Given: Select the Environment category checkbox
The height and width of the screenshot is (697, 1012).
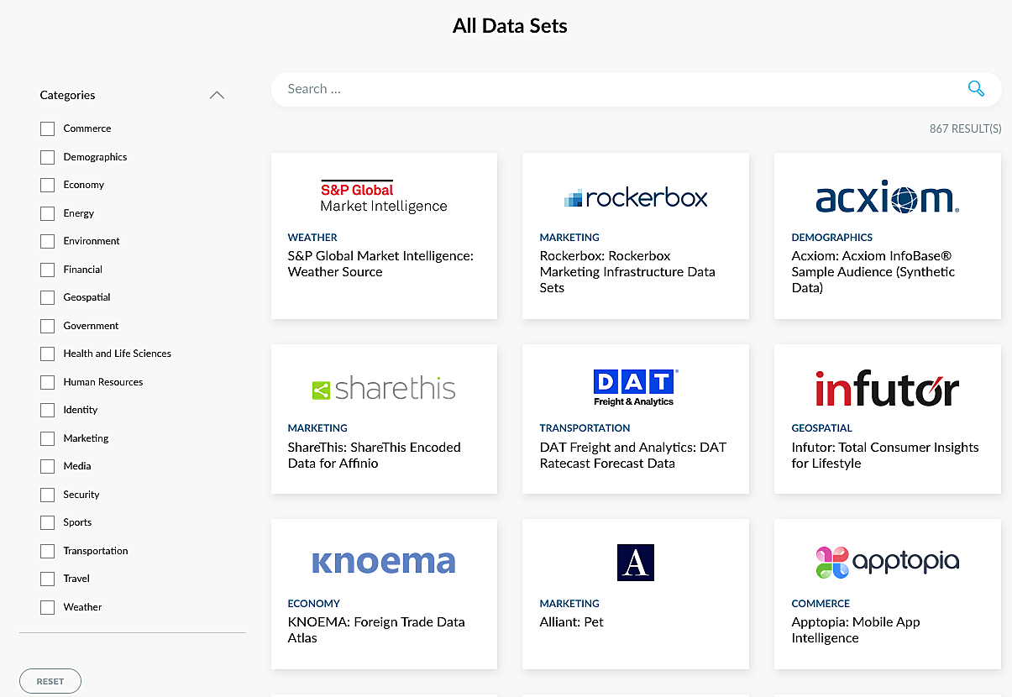Looking at the screenshot, I should (x=47, y=241).
